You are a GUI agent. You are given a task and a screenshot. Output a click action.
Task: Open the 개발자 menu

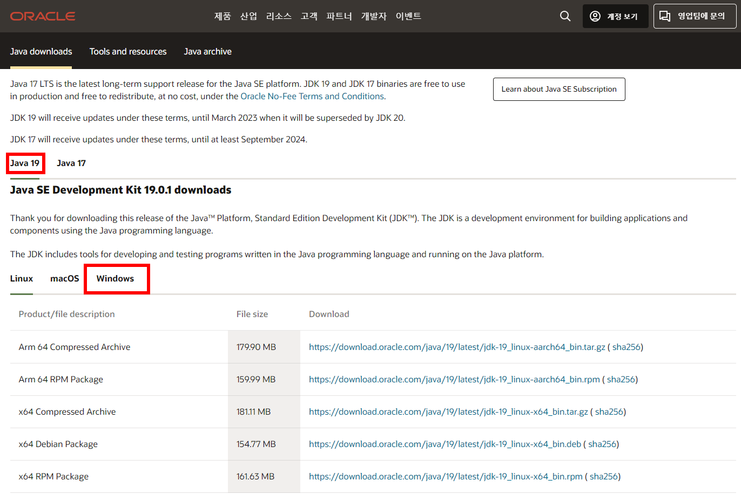(x=374, y=16)
